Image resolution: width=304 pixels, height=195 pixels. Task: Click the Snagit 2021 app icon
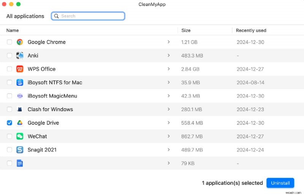click(x=20, y=150)
